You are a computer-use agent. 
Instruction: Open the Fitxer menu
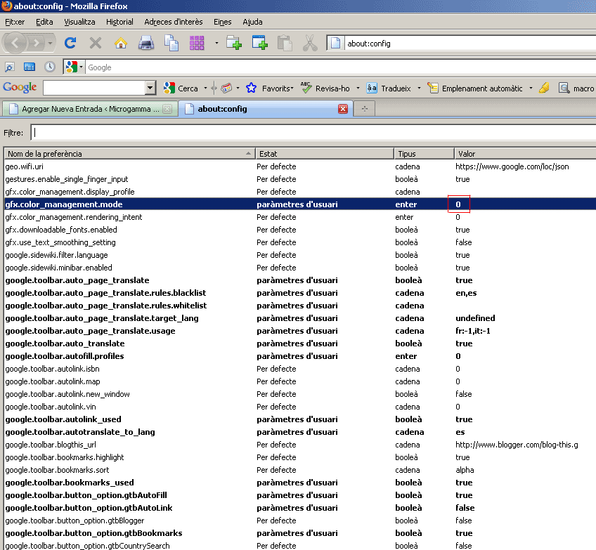pos(15,22)
